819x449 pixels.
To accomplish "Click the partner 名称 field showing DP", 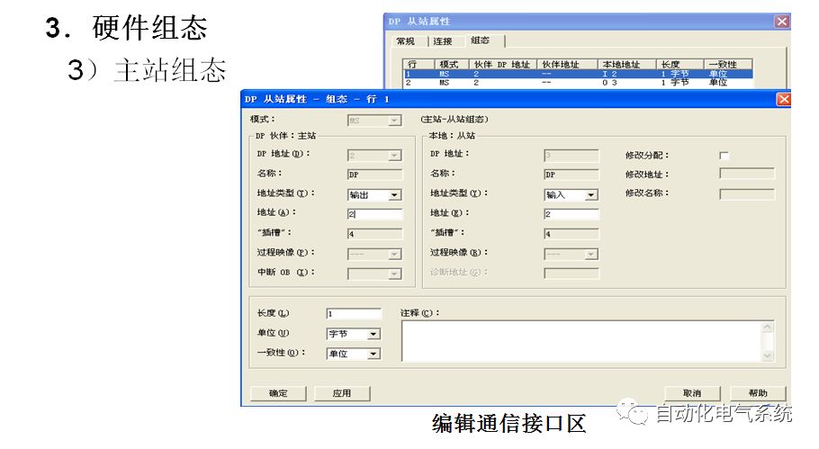I will tap(375, 175).
